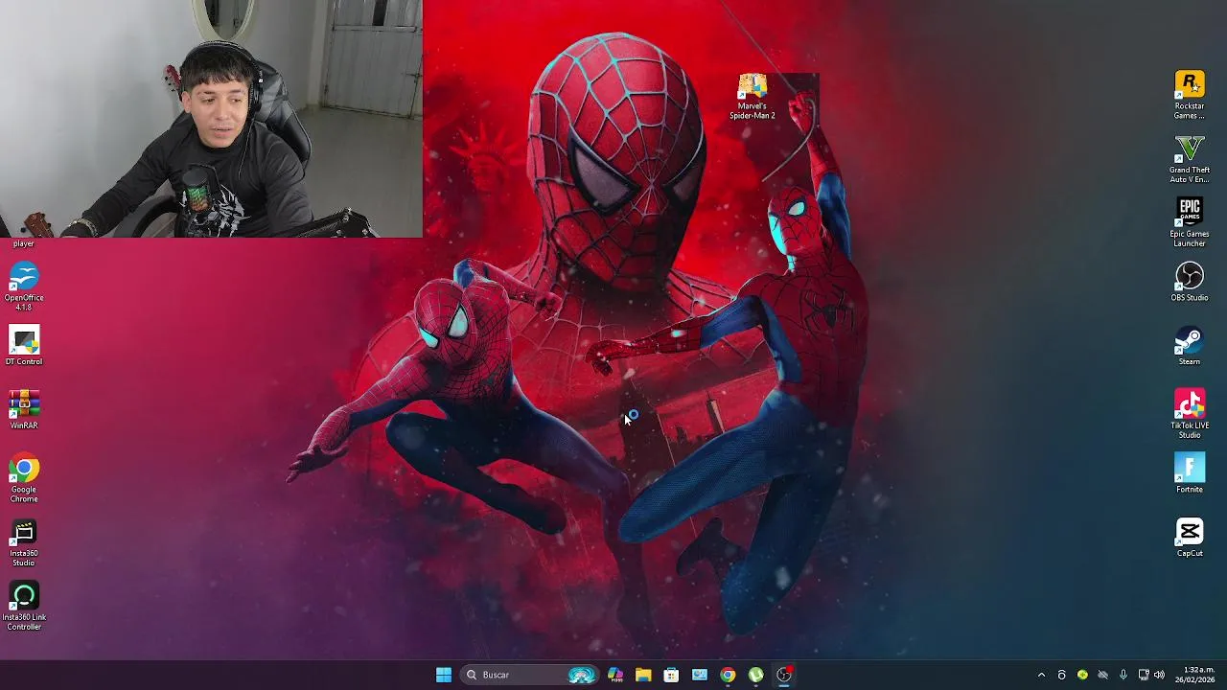Open network status tray icon
The width and height of the screenshot is (1227, 690).
pyautogui.click(x=1143, y=675)
